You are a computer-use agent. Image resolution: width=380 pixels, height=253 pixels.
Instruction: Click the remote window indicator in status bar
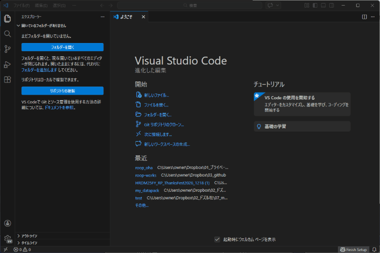(x=6, y=249)
